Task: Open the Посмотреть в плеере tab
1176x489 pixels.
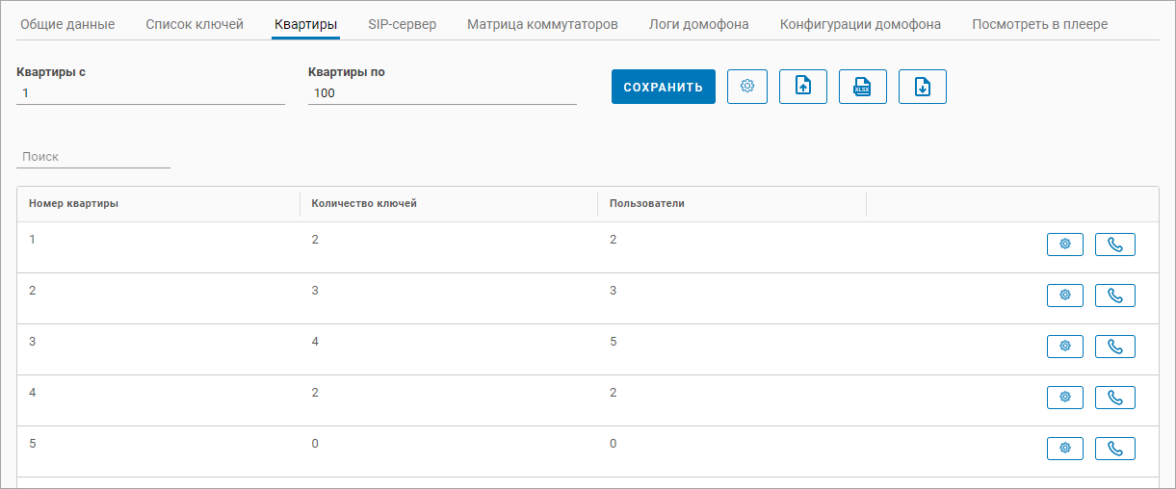Action: pyautogui.click(x=1039, y=24)
